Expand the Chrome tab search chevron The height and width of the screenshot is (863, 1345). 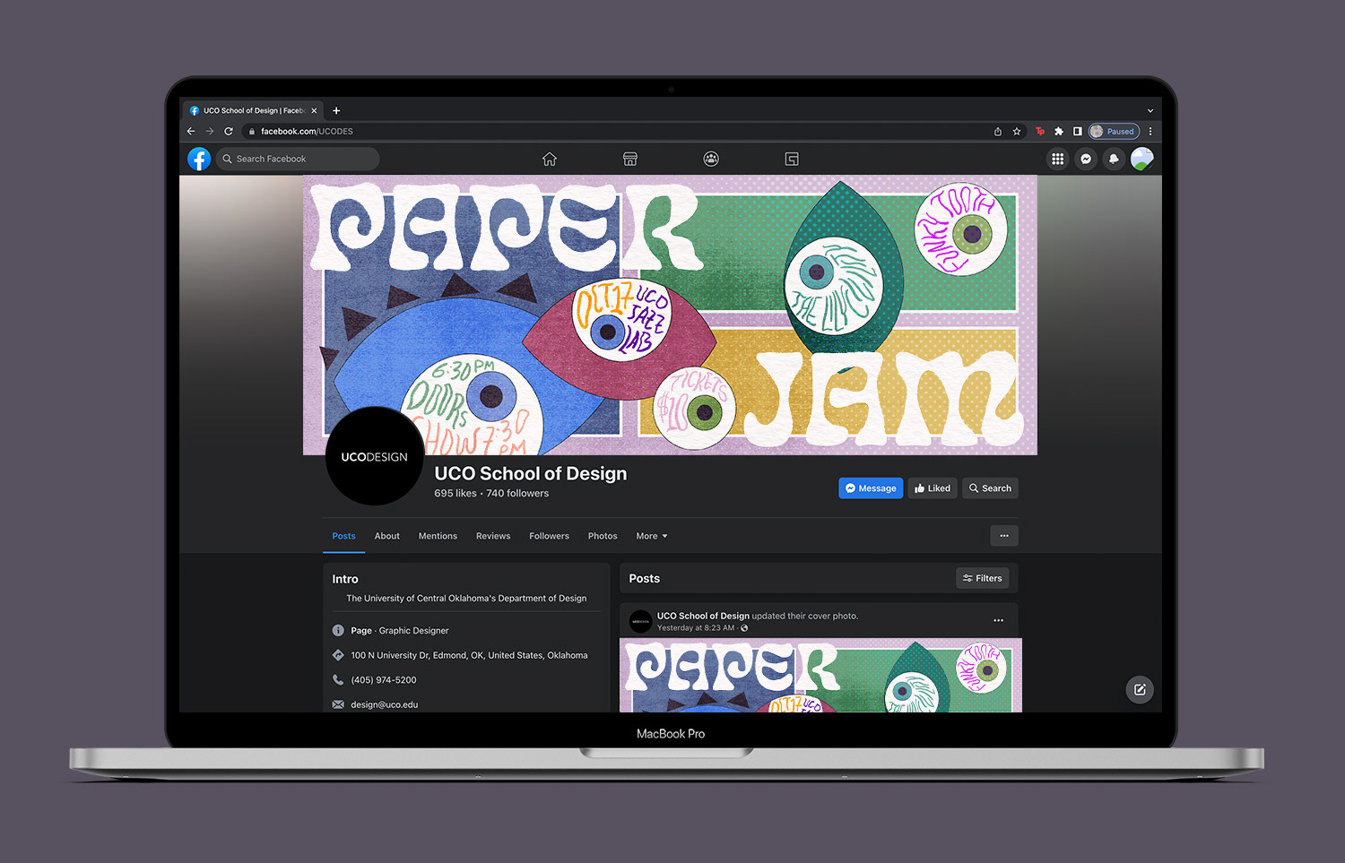pyautogui.click(x=1150, y=111)
